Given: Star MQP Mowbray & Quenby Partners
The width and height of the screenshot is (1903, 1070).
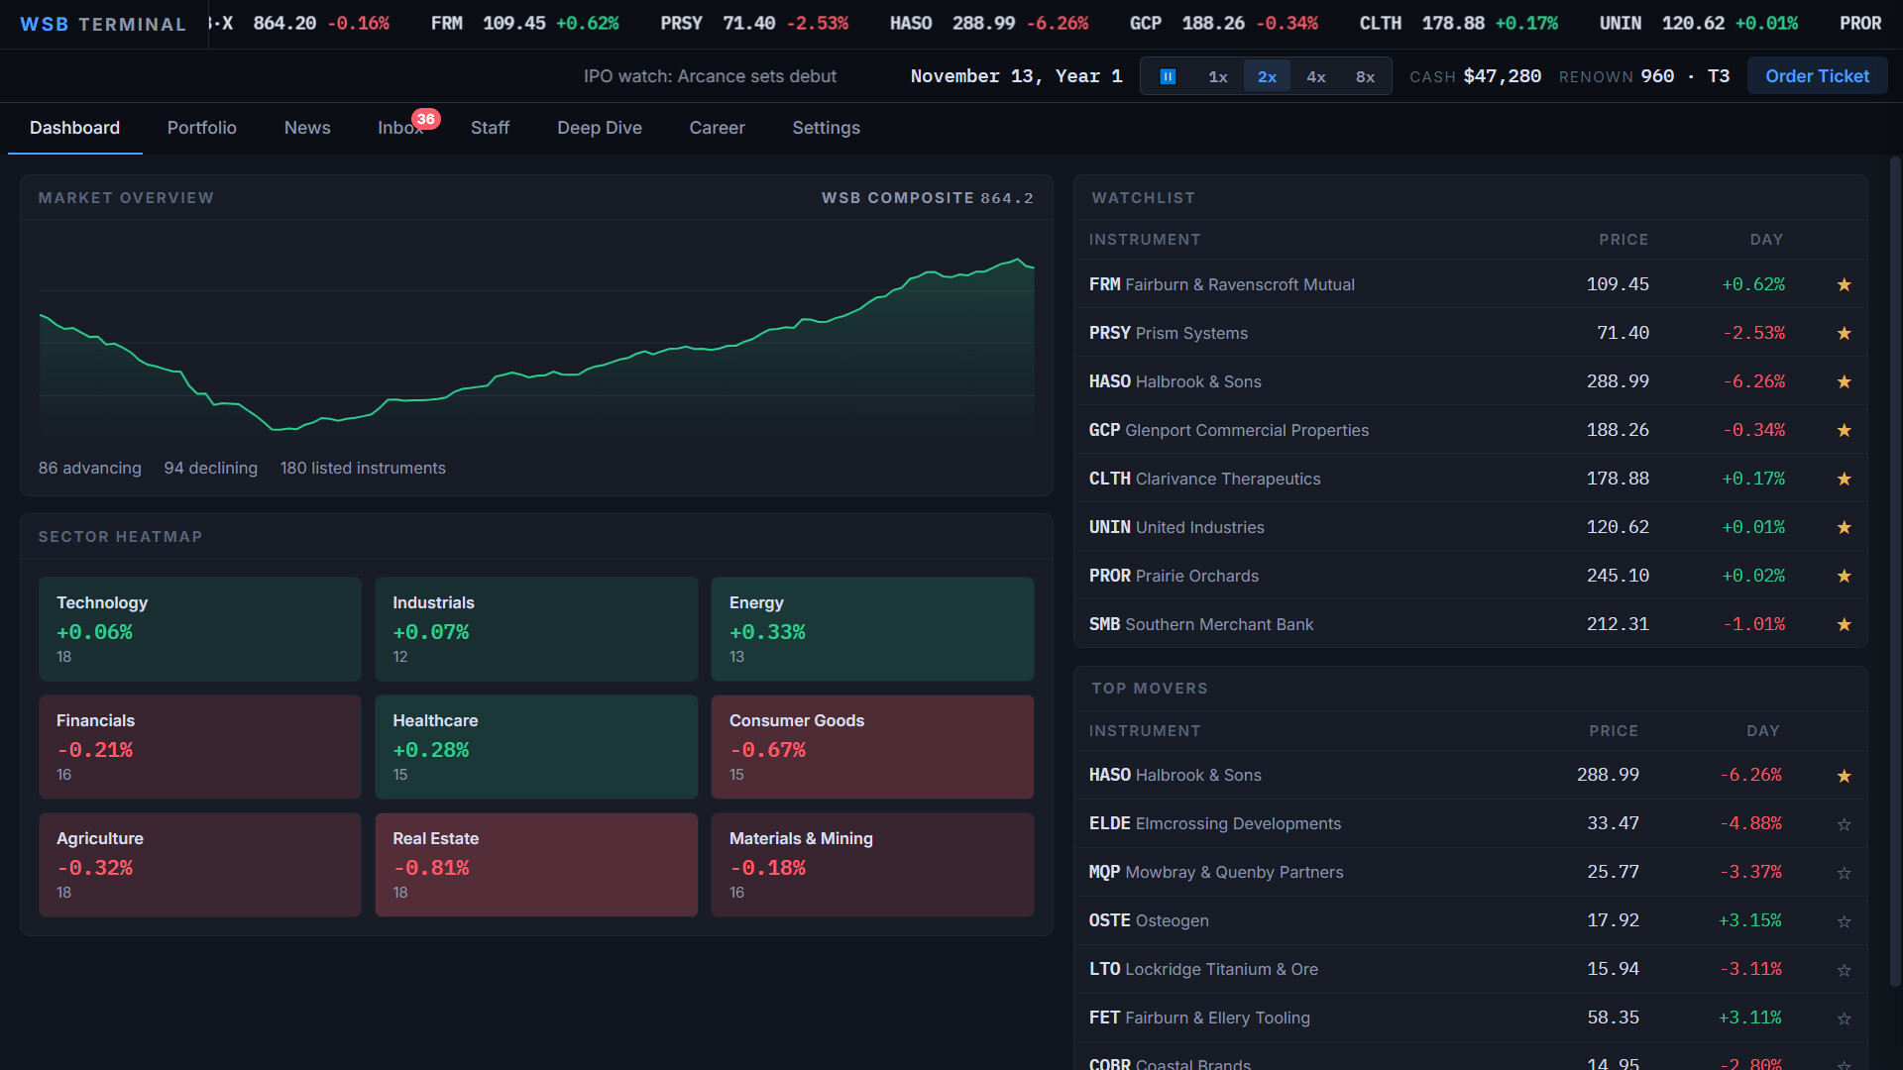Looking at the screenshot, I should coord(1844,873).
